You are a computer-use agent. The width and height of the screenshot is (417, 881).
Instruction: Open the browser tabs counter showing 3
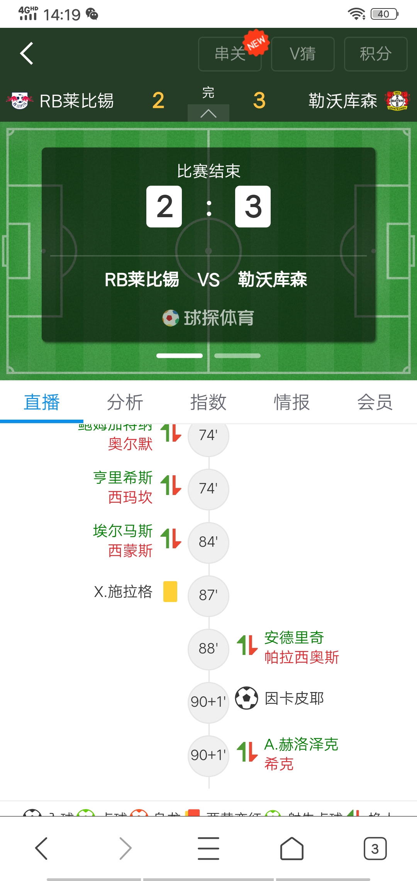coord(375,849)
